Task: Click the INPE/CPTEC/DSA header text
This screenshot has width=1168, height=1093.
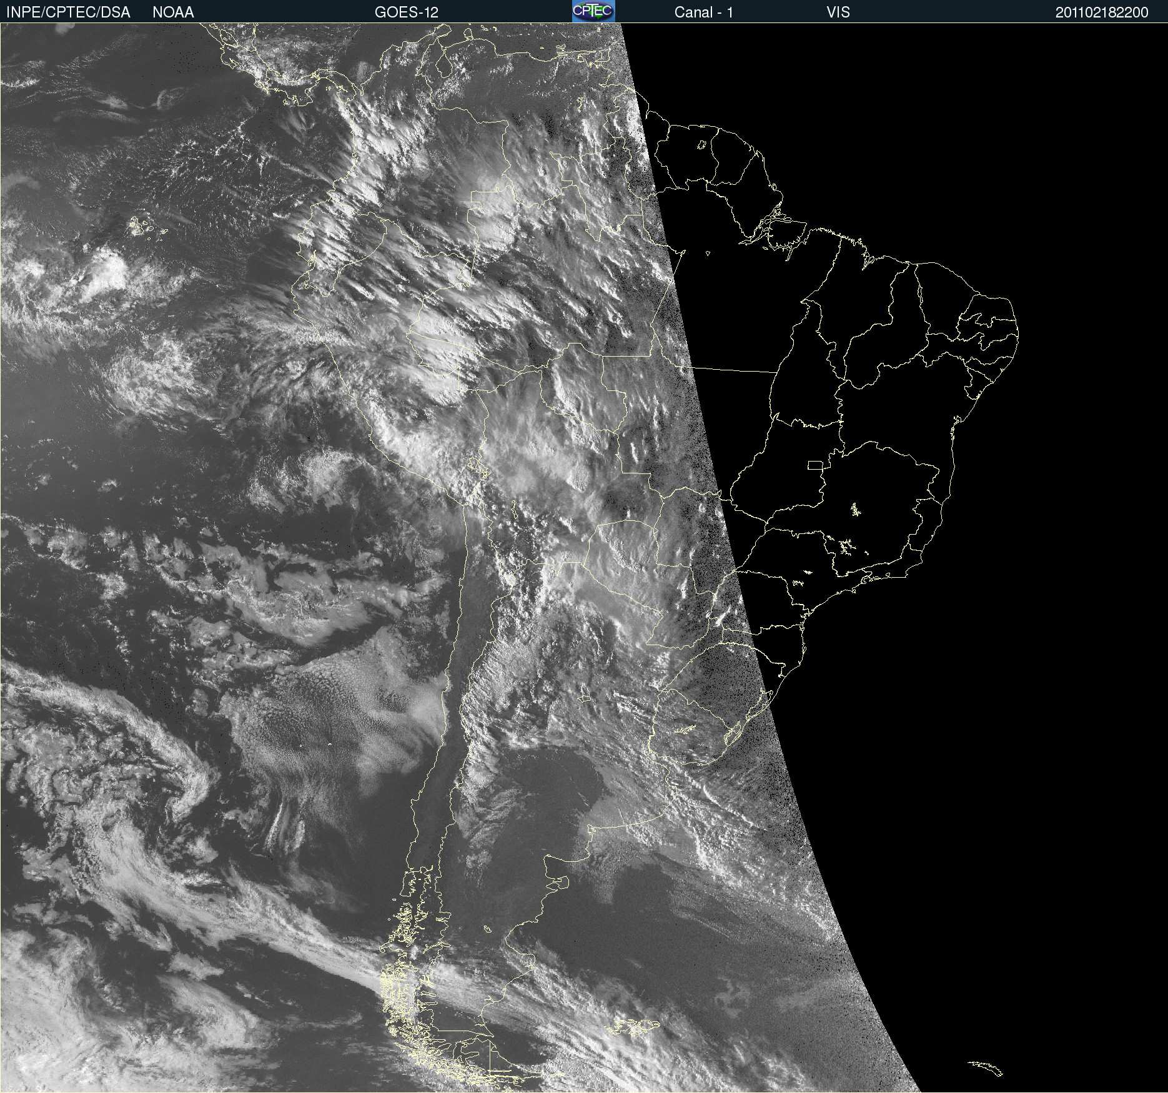Action: [x=68, y=12]
